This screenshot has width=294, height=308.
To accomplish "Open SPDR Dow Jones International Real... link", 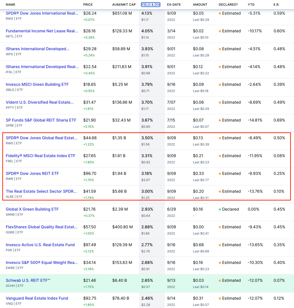I will pos(42,13).
